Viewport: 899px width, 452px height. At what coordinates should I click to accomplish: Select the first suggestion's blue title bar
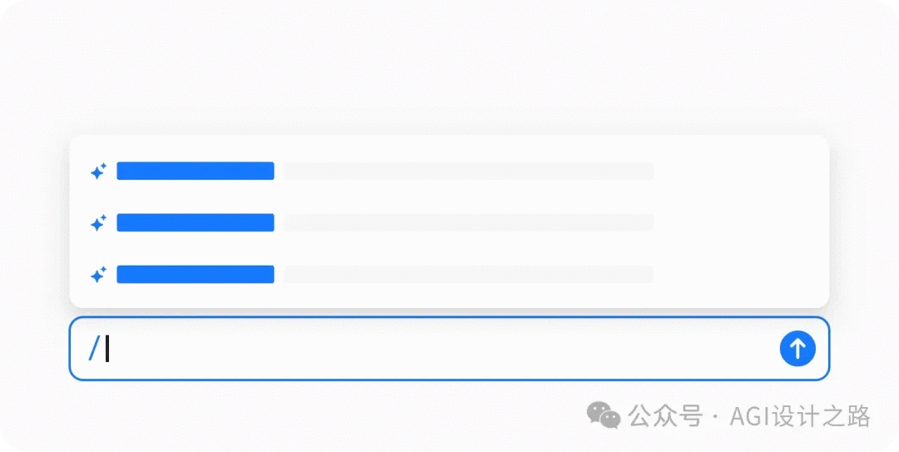click(x=196, y=171)
